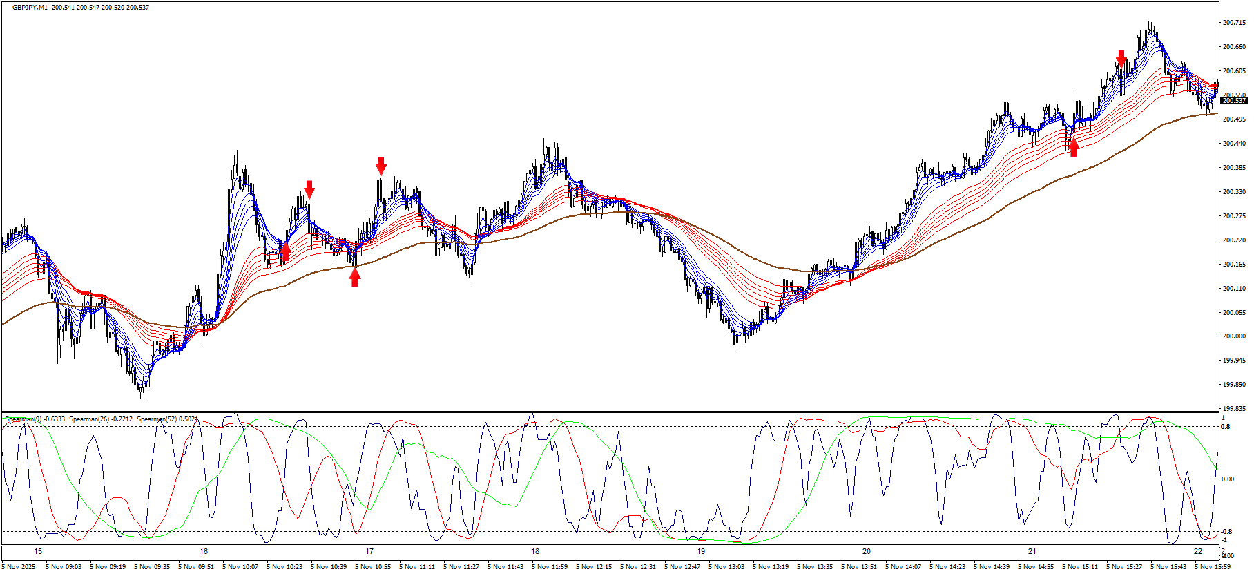Click hour marker 18 on the timeline
Image resolution: width=1254 pixels, height=585 pixels.
pyautogui.click(x=535, y=551)
